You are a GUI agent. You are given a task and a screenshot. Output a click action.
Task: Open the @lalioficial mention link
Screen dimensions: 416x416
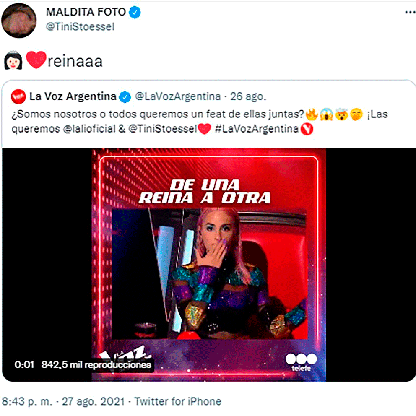pyautogui.click(x=89, y=129)
